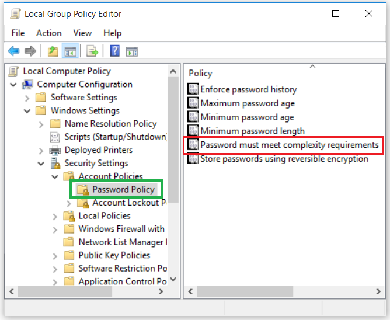This screenshot has width=390, height=320.
Task: Click the Back arrow toolbar icon
Action: point(13,51)
